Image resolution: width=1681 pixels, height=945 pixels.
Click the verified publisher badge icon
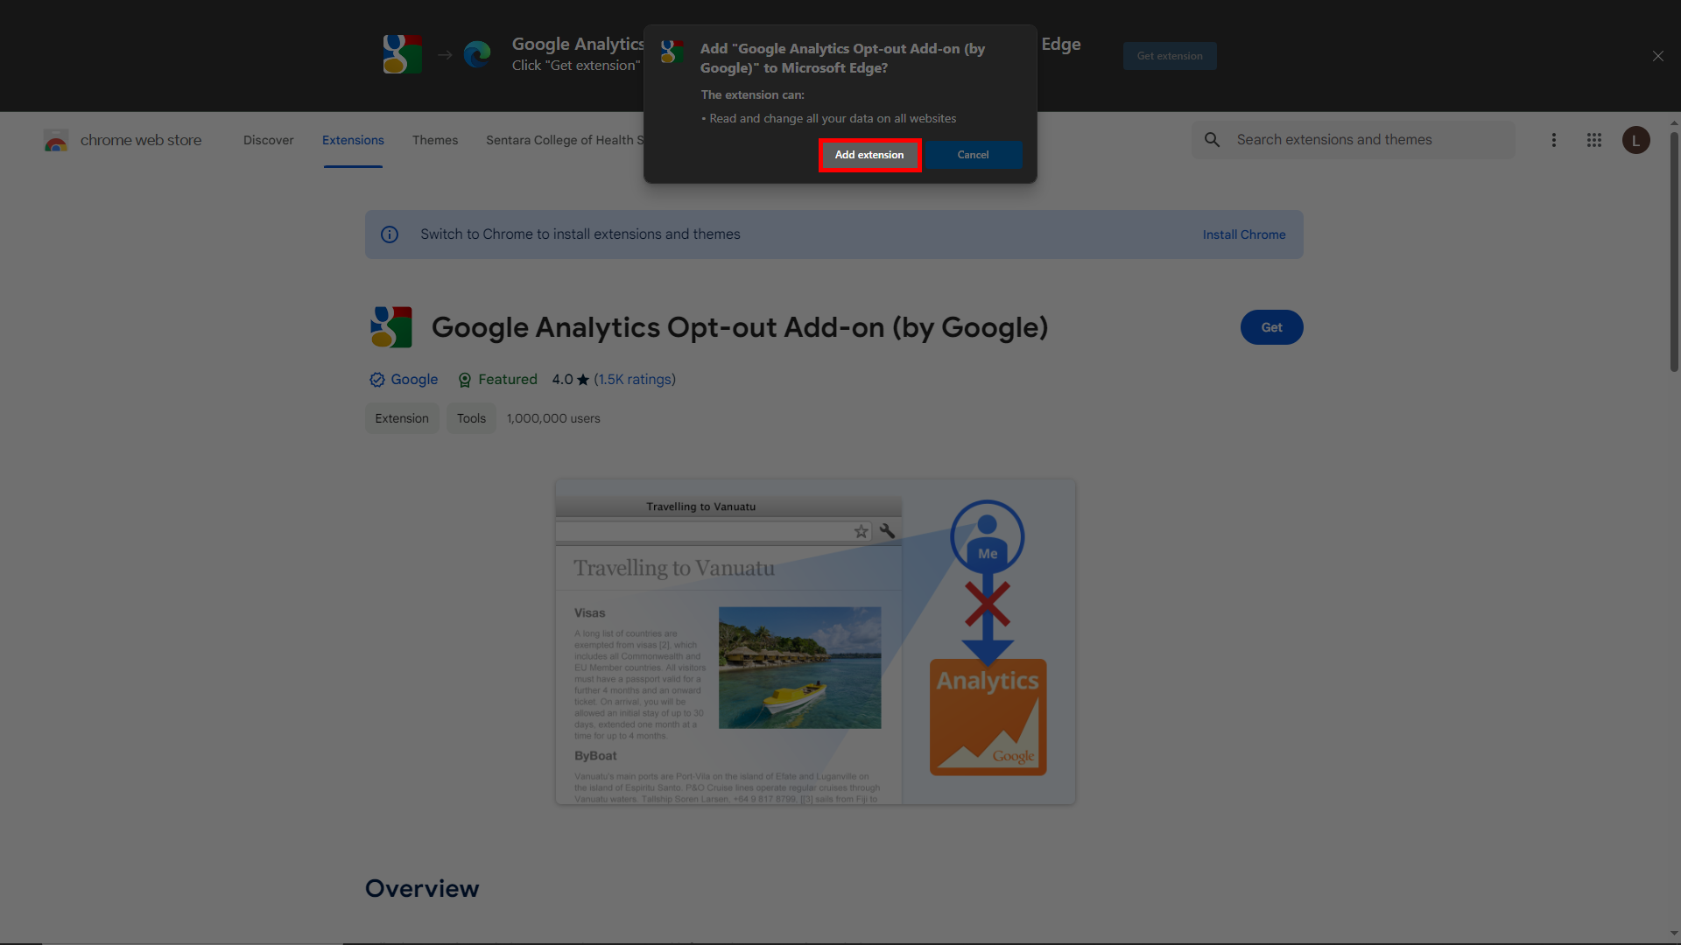coord(377,380)
